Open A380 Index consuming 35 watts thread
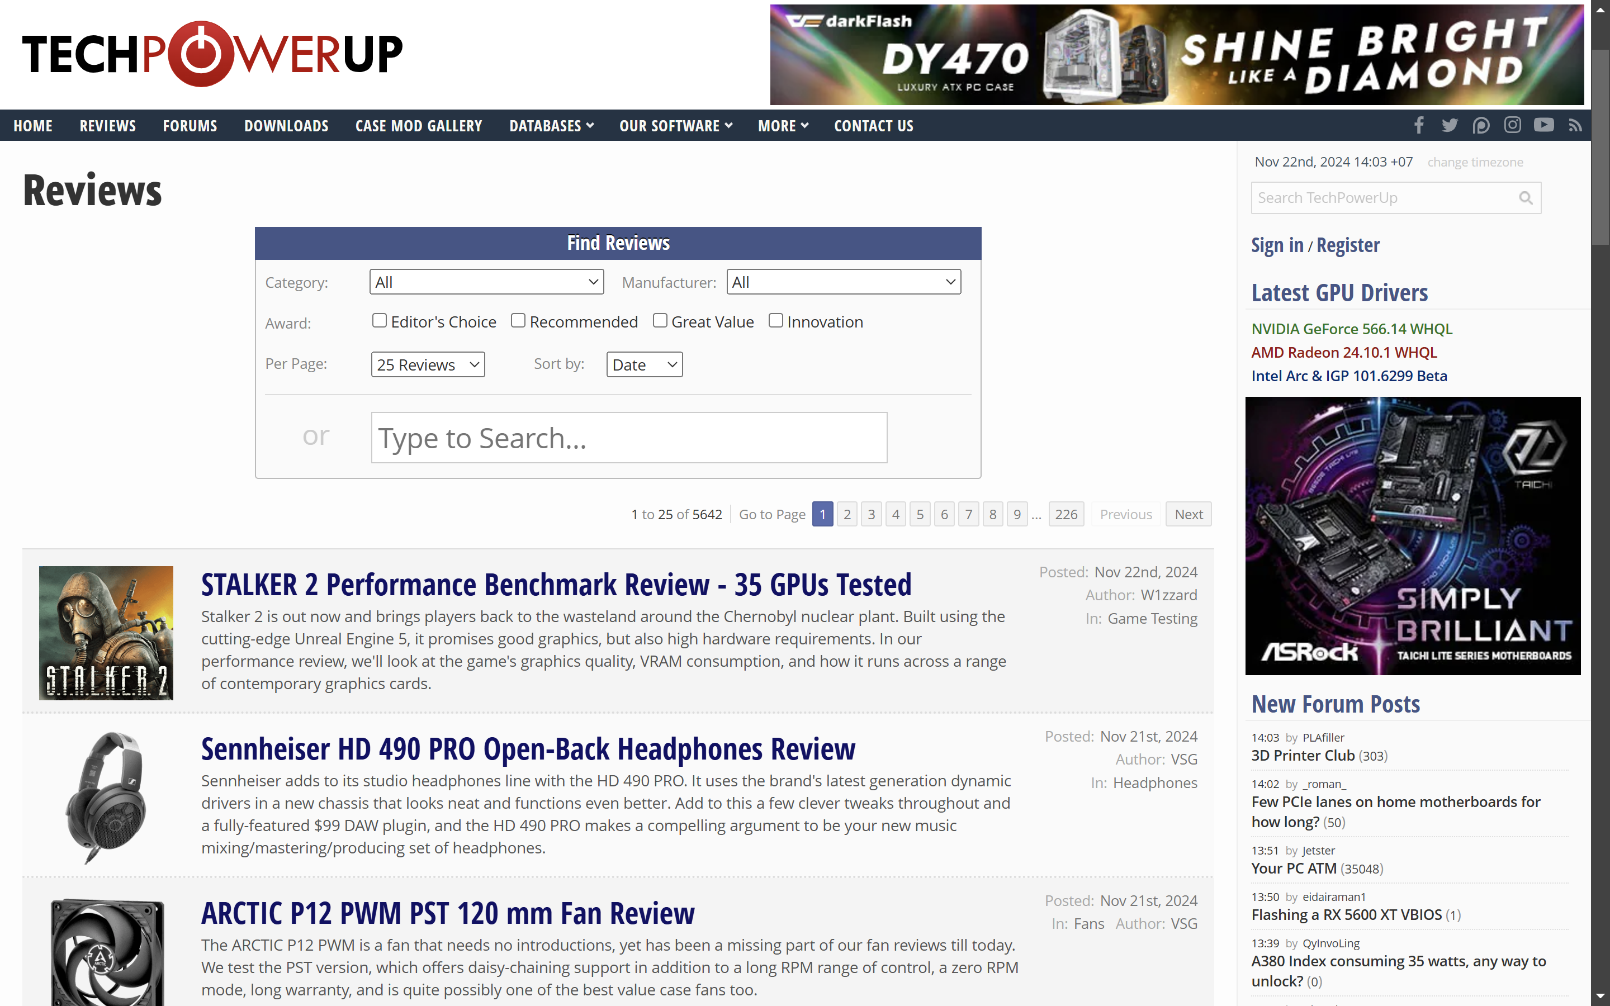This screenshot has height=1006, width=1610. pyautogui.click(x=1399, y=971)
